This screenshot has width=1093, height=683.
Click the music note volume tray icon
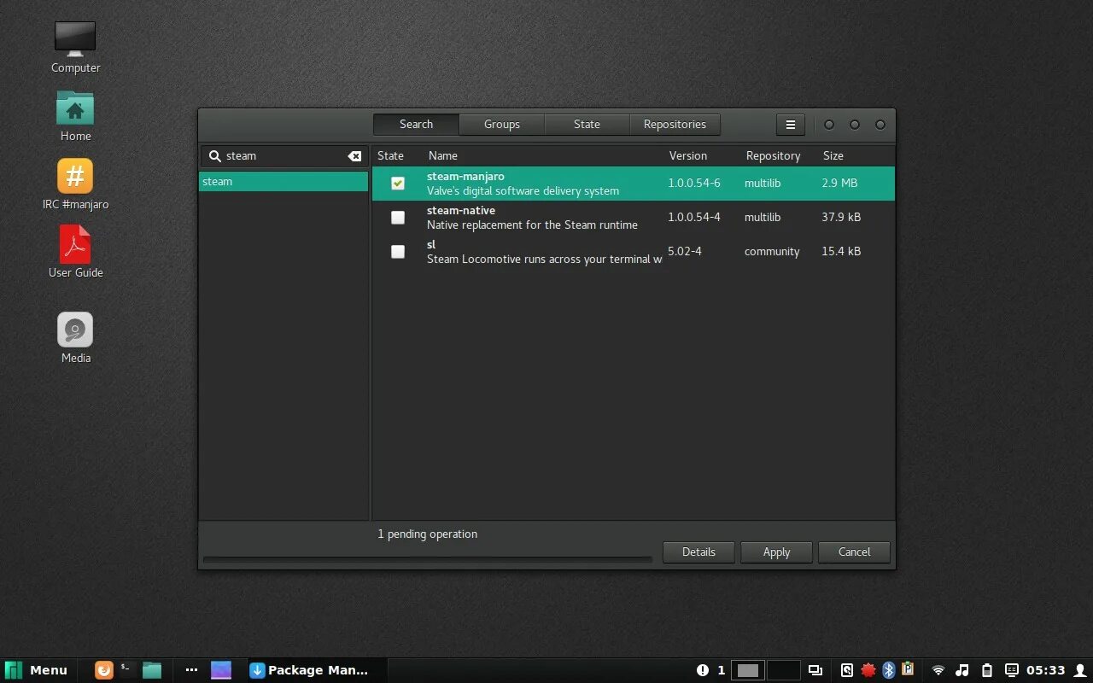962,670
